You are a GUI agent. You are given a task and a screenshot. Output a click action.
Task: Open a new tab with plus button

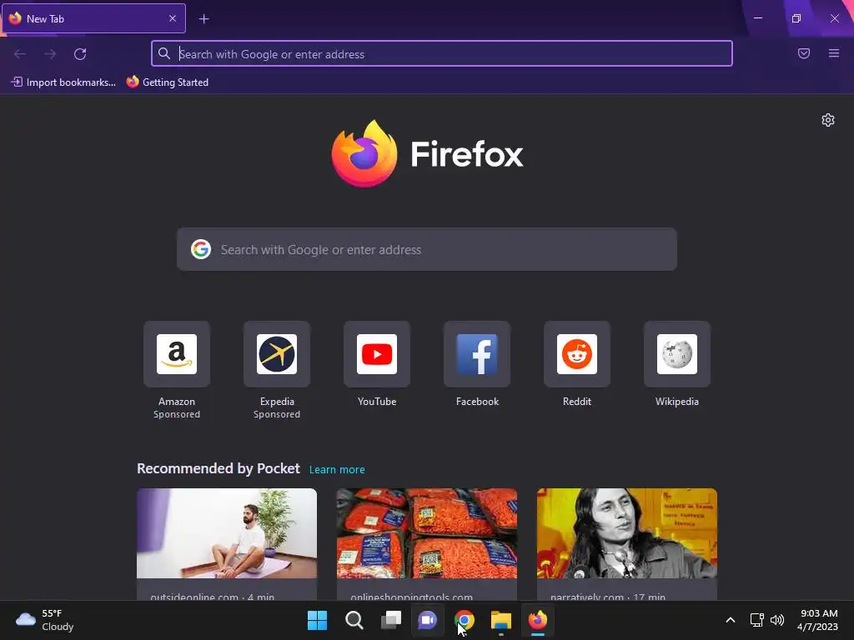click(x=203, y=19)
